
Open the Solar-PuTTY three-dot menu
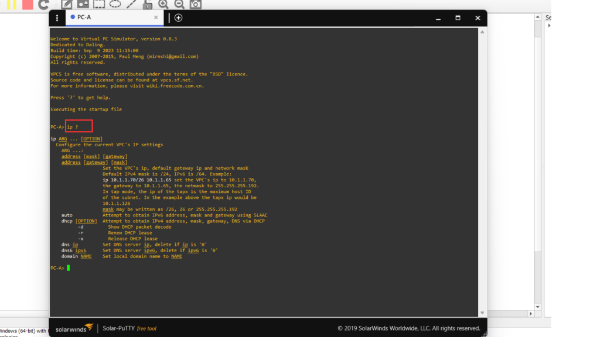coord(57,18)
